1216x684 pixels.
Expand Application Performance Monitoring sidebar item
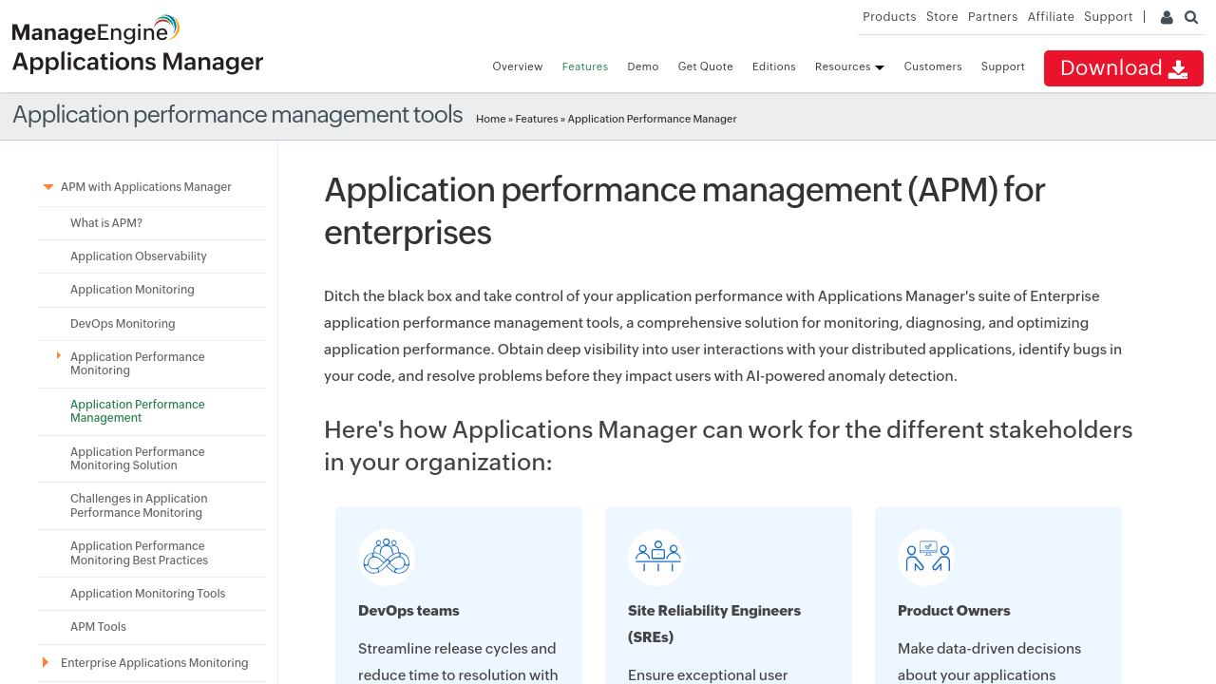(59, 356)
